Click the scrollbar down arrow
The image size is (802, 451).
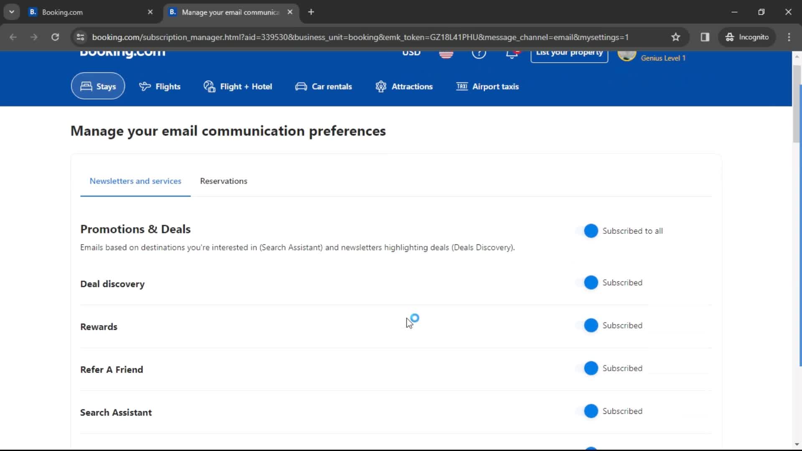point(797,445)
